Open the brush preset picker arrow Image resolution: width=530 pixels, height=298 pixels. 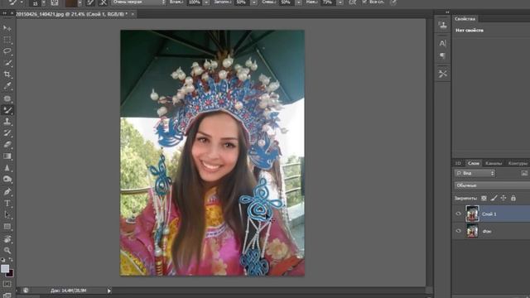point(44,2)
